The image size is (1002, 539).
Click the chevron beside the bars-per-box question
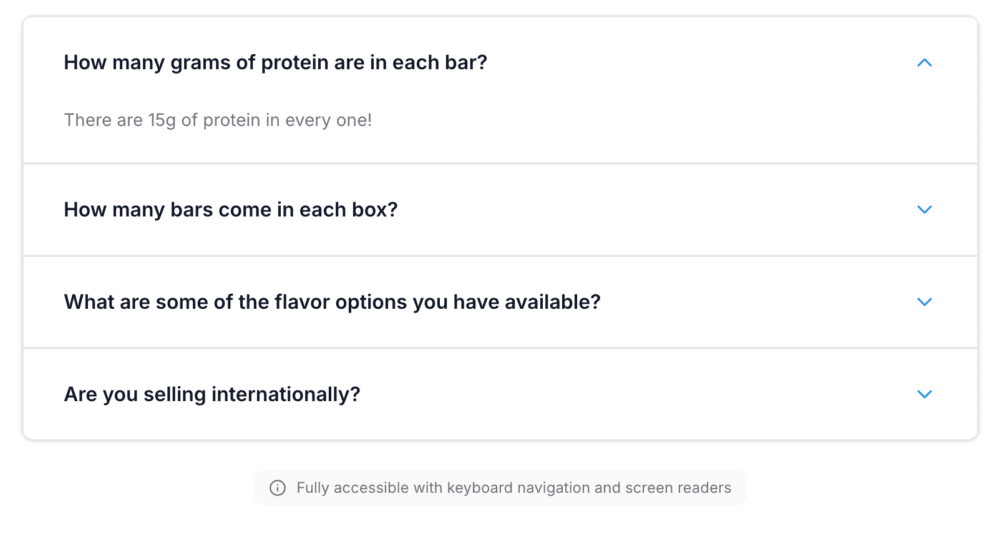[x=925, y=210]
